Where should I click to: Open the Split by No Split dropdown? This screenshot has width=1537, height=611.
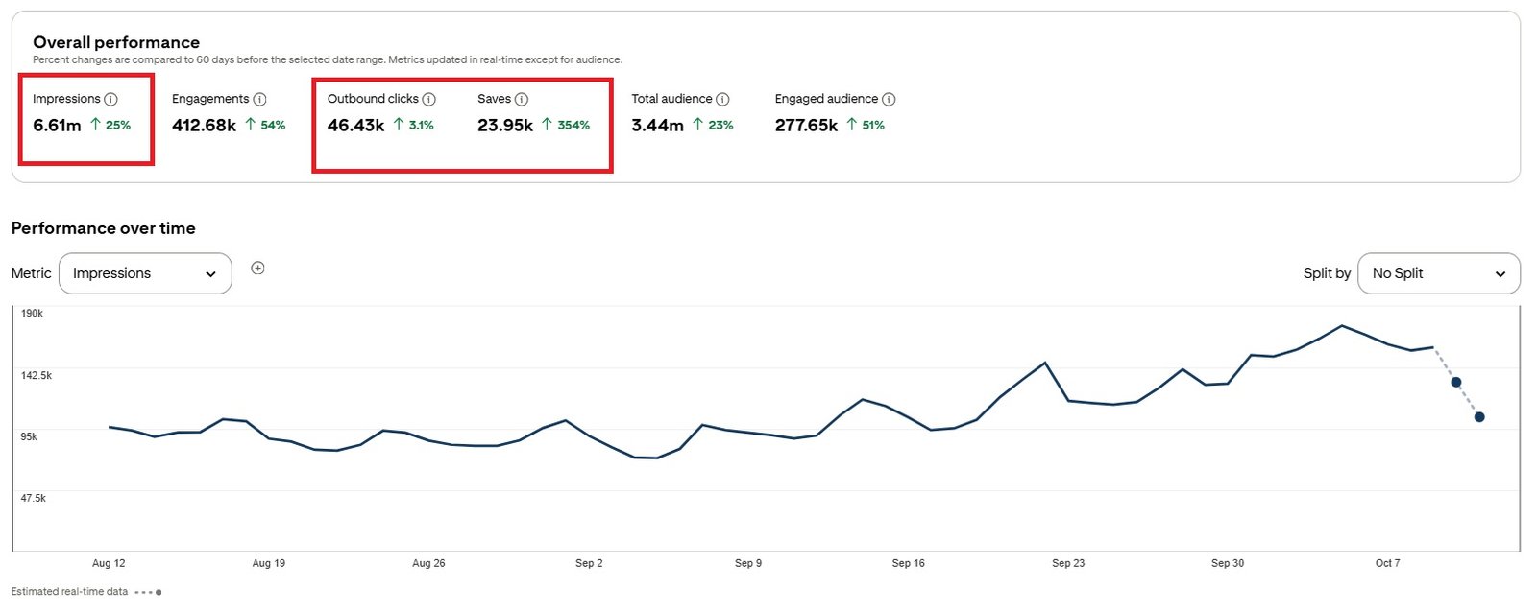click(x=1438, y=273)
